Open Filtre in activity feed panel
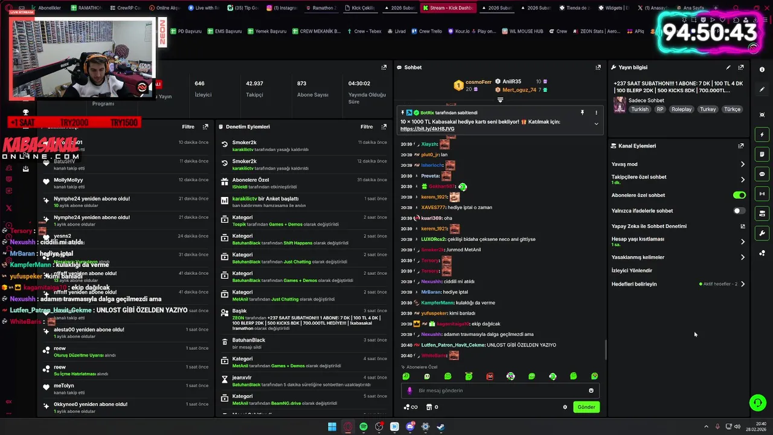The height and width of the screenshot is (435, 773). [188, 127]
